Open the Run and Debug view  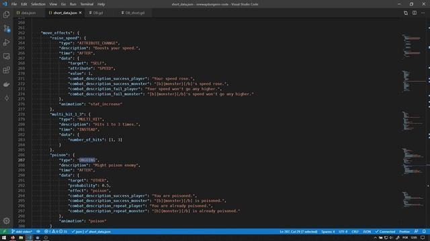tap(6, 42)
